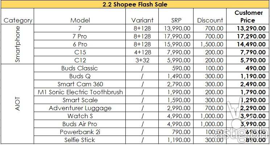The image size is (270, 145).
Task: Select the AIOT category cell
Action: 18,104
